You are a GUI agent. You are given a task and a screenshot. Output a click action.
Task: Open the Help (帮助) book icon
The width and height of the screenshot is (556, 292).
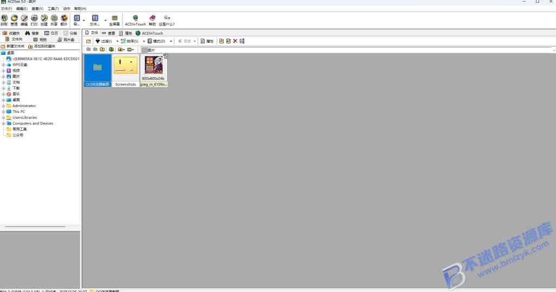tap(152, 20)
